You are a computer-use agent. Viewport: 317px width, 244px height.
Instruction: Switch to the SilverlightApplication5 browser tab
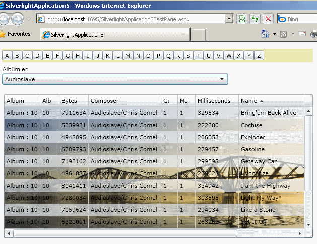pyautogui.click(x=115, y=35)
